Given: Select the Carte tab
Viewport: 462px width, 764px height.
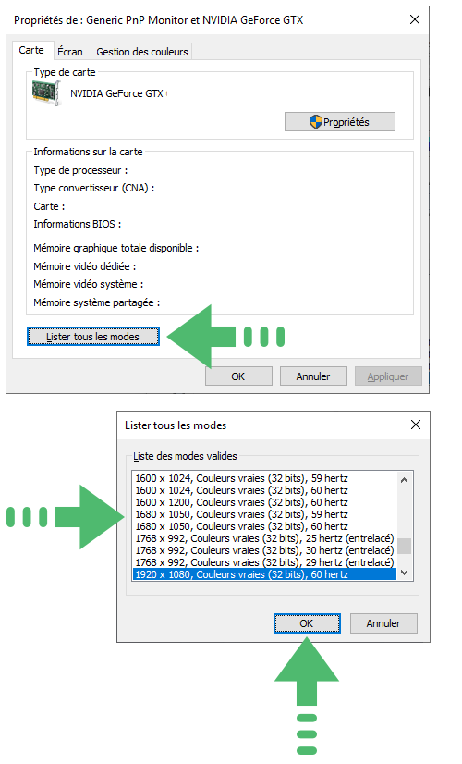Looking at the screenshot, I should [x=31, y=50].
